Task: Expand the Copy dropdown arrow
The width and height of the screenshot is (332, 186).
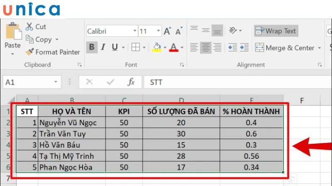Action: pos(57,39)
